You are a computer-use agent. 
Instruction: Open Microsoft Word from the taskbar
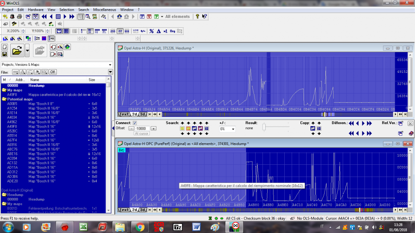point(196,227)
